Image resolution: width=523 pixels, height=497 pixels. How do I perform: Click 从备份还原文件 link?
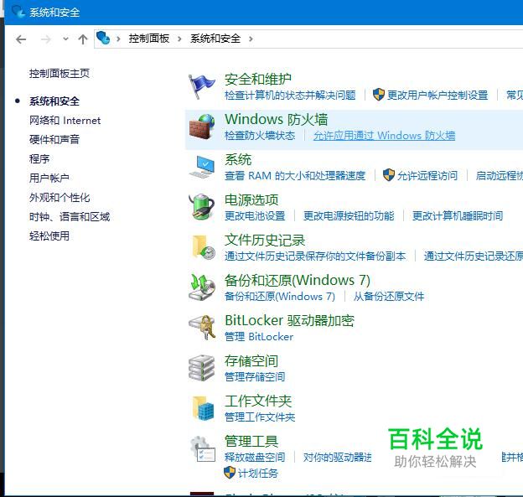pos(389,296)
